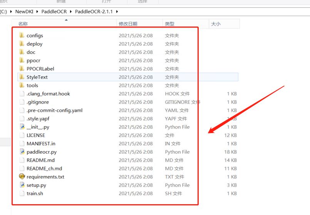Select the .pre-commit-config.yaml file icon
This screenshot has height=215, width=310.
pyautogui.click(x=22, y=110)
